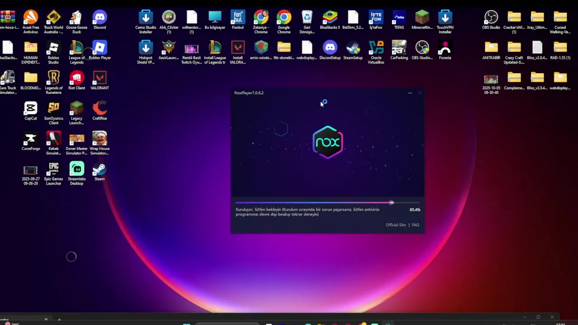Select the Goose Goose Duck desktop icon

pos(76,22)
